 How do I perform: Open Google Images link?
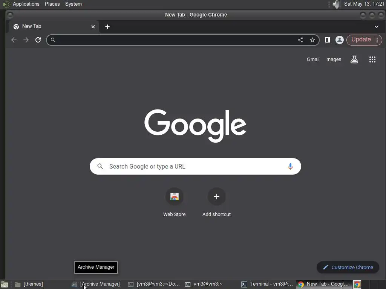(333, 59)
